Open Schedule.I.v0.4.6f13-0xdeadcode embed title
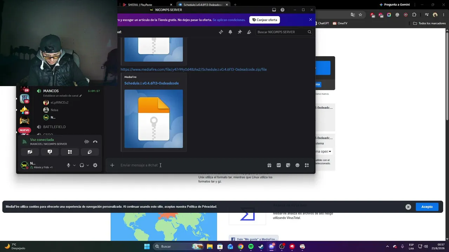 pos(152,83)
